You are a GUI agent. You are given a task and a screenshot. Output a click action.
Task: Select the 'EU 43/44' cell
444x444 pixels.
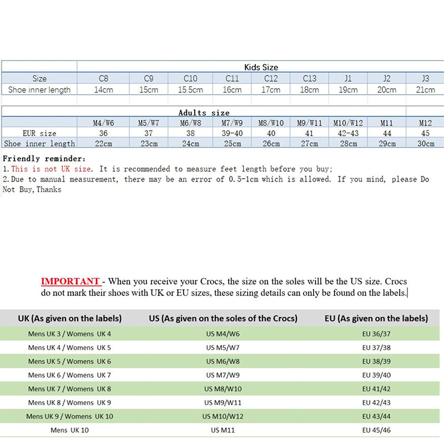click(376, 416)
